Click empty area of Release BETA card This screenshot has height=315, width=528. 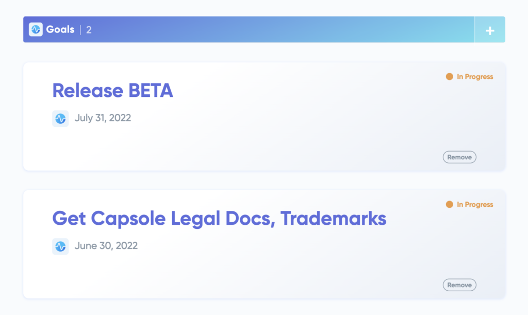click(284, 139)
